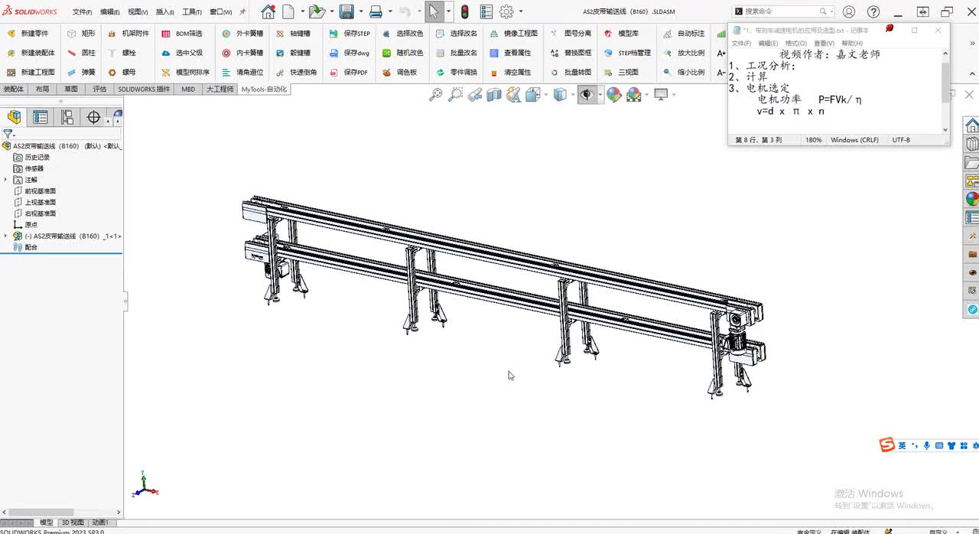The height and width of the screenshot is (534, 979).
Task: Click 三视图 tool
Action: tap(621, 72)
